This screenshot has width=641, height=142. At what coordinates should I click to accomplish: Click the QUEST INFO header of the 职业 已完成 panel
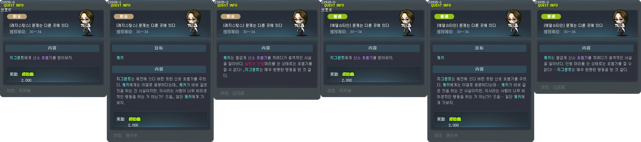(228, 5)
